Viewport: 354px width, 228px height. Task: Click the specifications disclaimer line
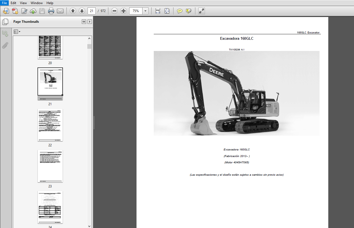(237, 175)
